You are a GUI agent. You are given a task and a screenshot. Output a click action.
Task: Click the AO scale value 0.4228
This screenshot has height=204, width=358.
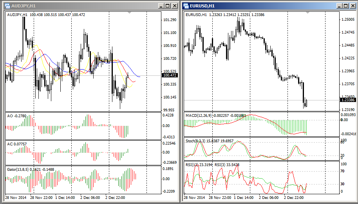[x=168, y=115]
